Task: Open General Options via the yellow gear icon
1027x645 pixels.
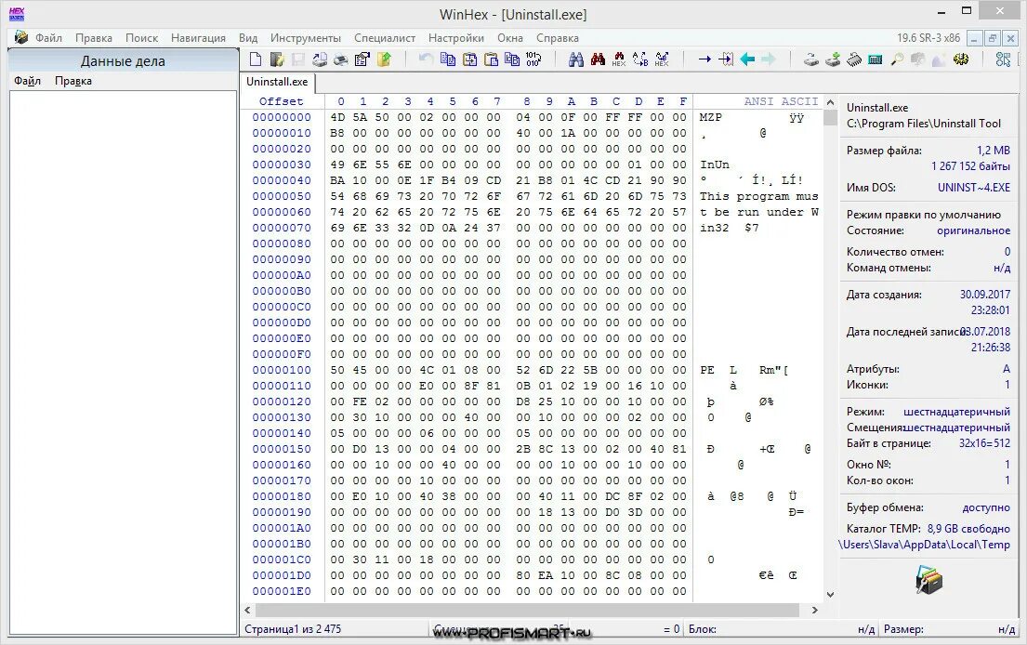Action: pyautogui.click(x=961, y=59)
